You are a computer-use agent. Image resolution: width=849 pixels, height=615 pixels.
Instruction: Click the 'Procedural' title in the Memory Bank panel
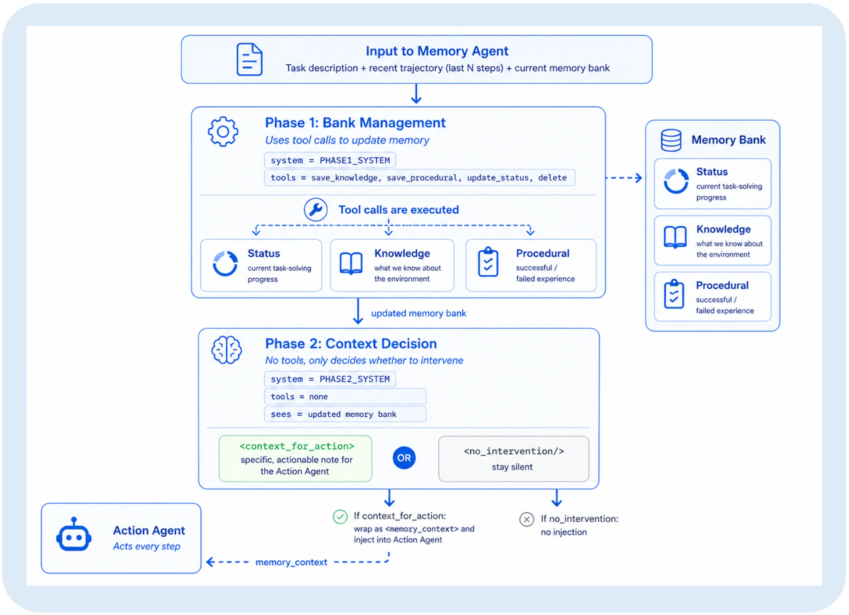(x=722, y=285)
